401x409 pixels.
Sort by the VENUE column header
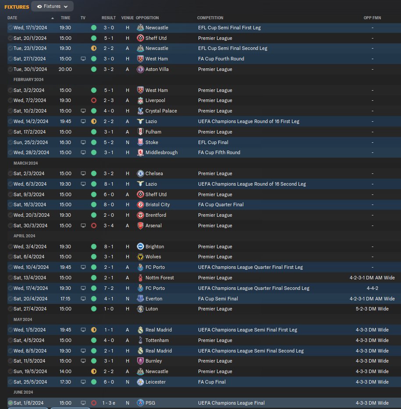128,18
